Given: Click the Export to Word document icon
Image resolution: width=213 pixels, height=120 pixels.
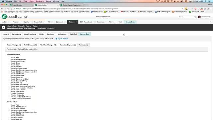Looking at the screenshot, I should coord(56,39).
